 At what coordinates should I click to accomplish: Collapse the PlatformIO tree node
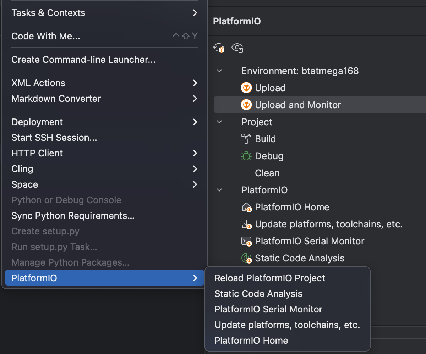tap(220, 190)
